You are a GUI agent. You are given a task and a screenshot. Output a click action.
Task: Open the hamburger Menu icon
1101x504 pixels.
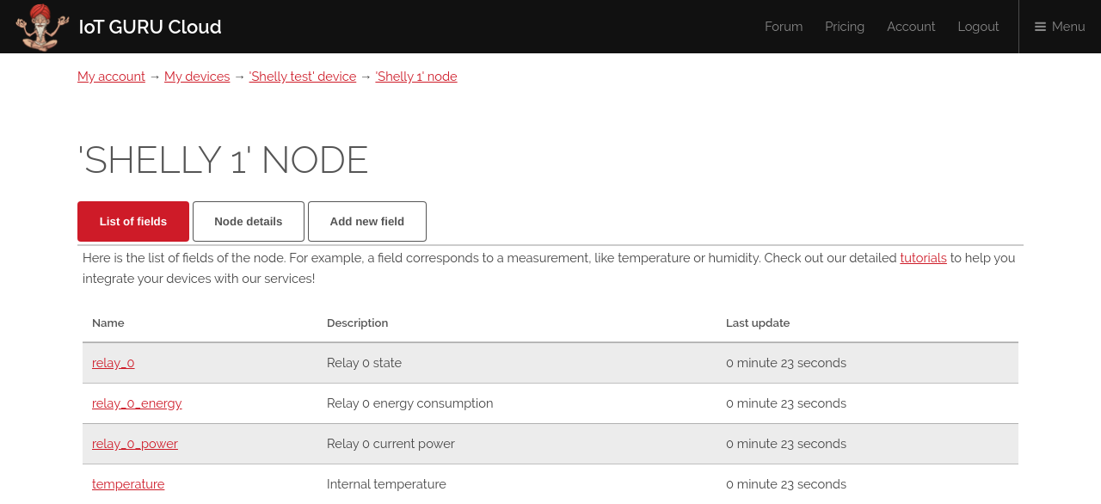(1040, 27)
